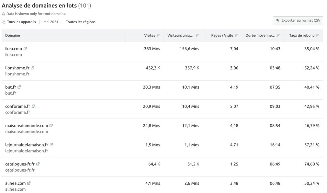Select the 07:35 average duration value
This screenshot has height=193, width=327.
[275, 87]
